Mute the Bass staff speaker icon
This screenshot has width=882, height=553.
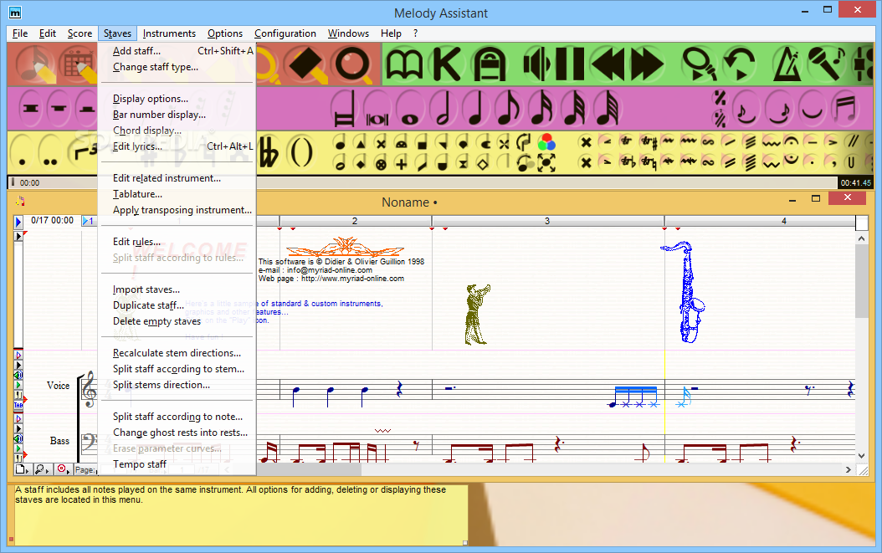coord(18,438)
